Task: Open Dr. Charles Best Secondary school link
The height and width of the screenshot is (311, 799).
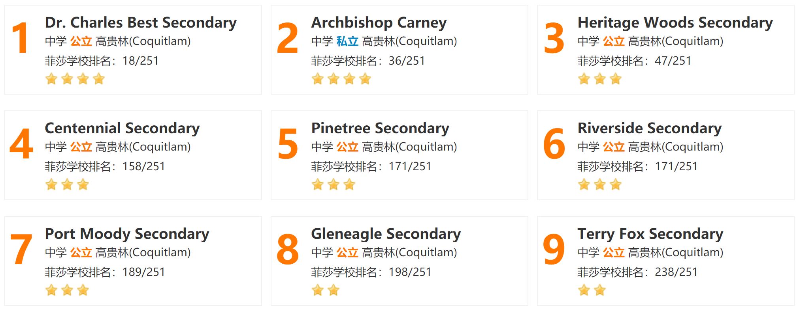Action: click(x=141, y=22)
